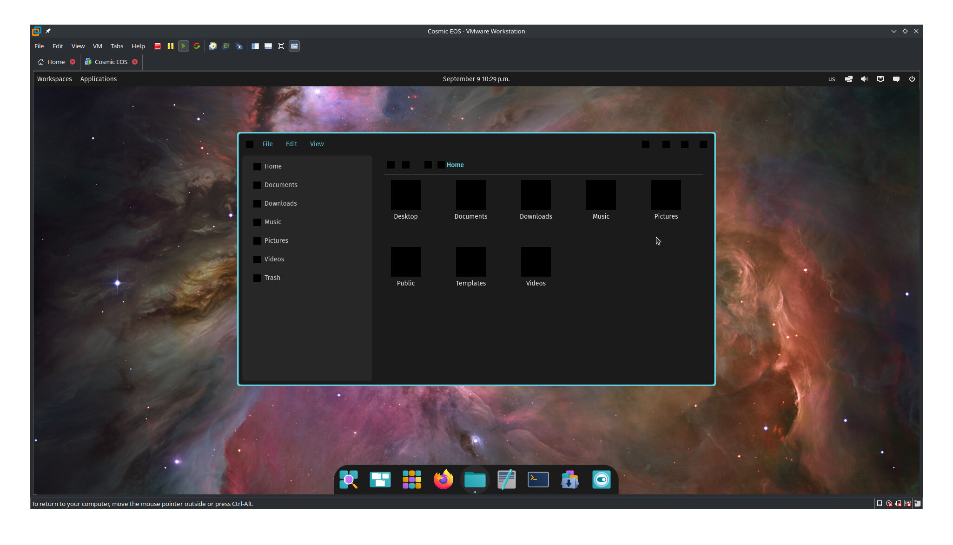Open the settings toggle icon in dock
The image size is (953, 545).
point(602,480)
